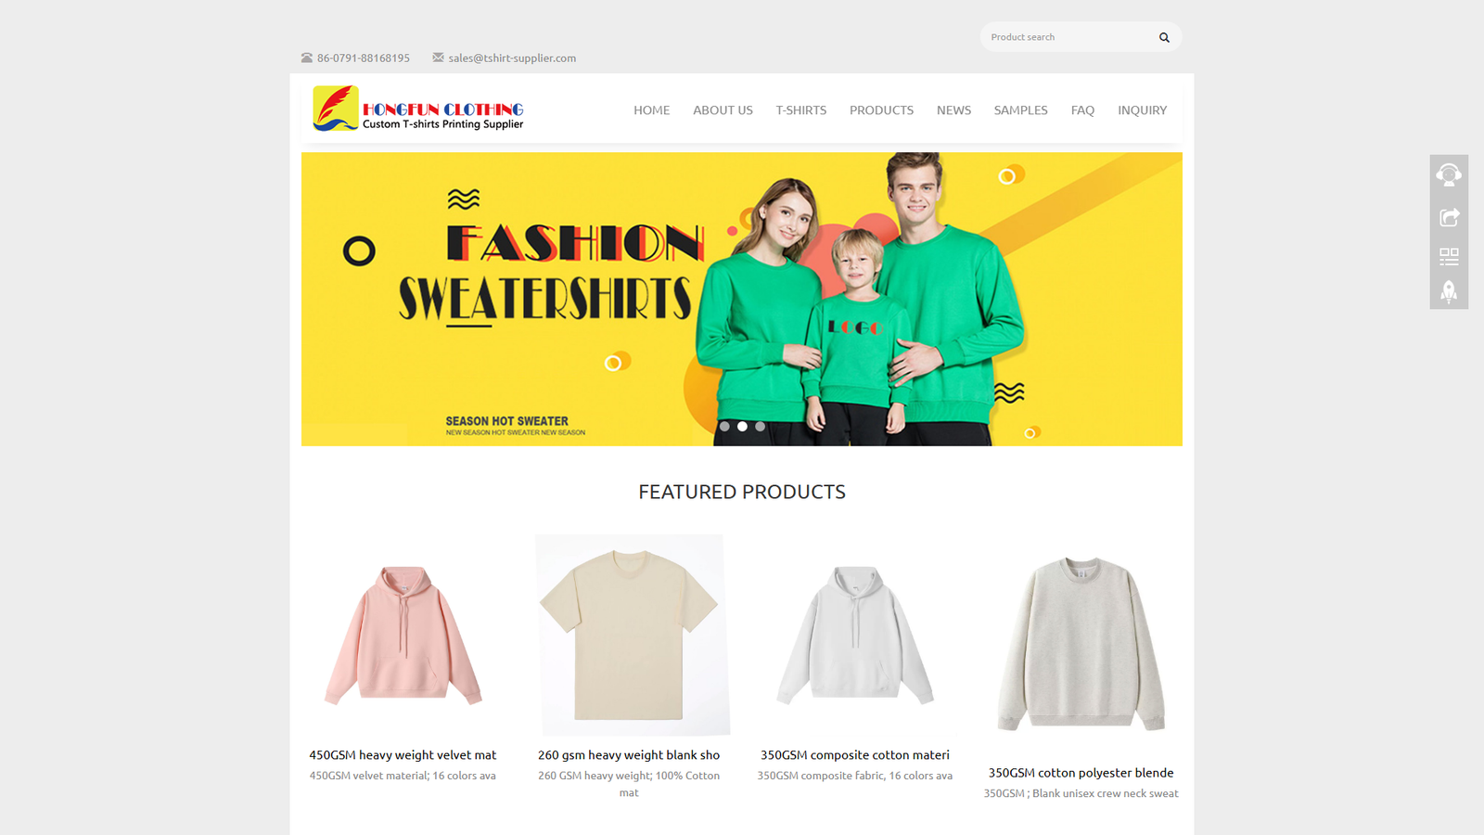Screen dimensions: 1484x835
Task: Open the beige blank T-shirt thumbnail
Action: tap(629, 636)
